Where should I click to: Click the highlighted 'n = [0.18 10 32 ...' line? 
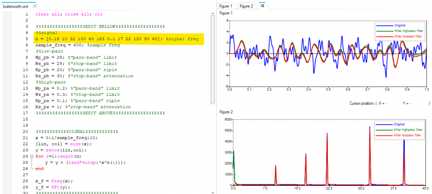click(117, 39)
